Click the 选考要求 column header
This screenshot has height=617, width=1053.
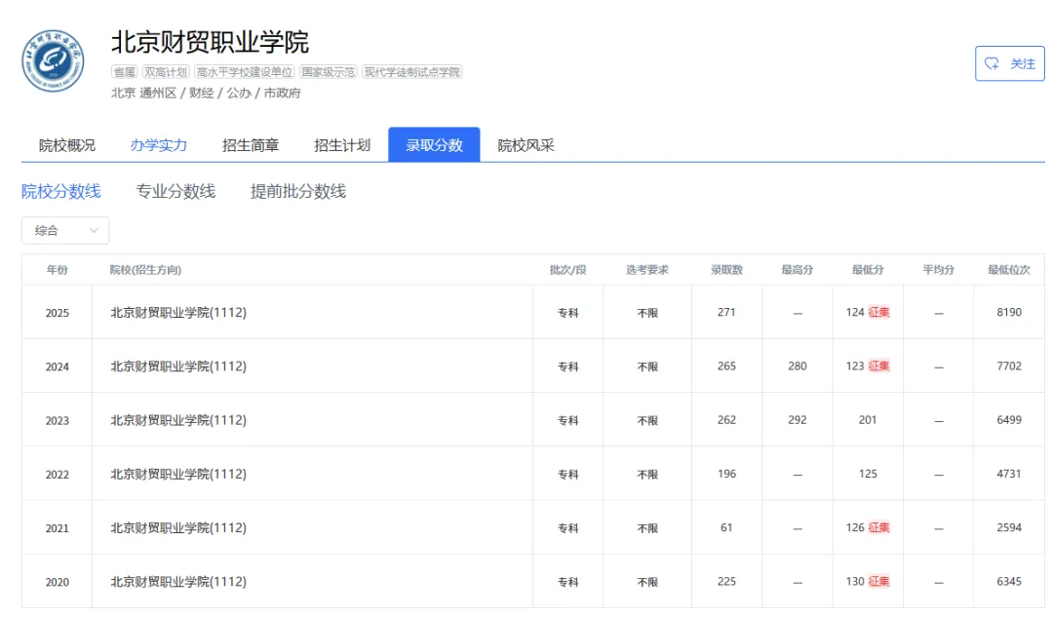click(x=647, y=270)
